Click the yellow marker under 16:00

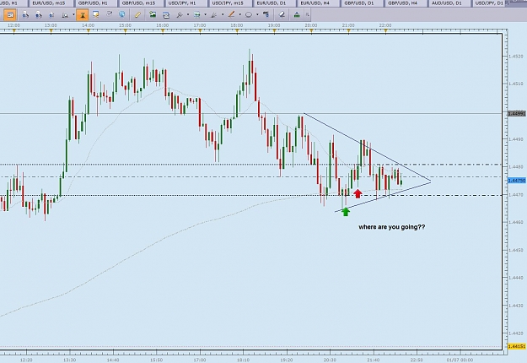[163, 31]
